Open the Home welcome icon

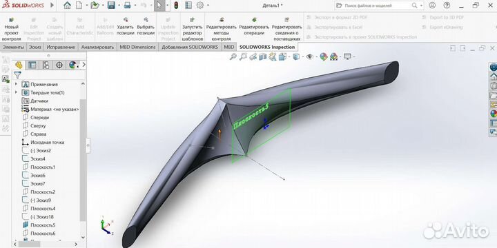pyautogui.click(x=67, y=6)
